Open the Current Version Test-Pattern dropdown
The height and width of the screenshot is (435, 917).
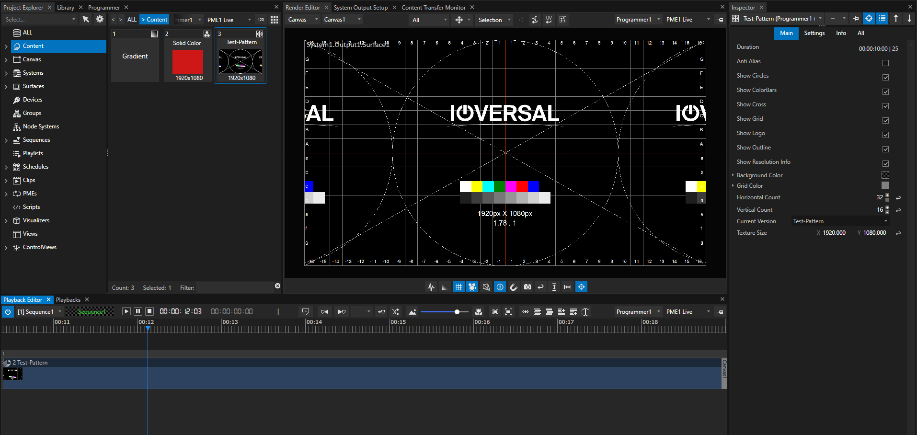(x=840, y=221)
